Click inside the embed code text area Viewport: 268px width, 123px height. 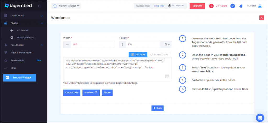pyautogui.click(x=117, y=69)
